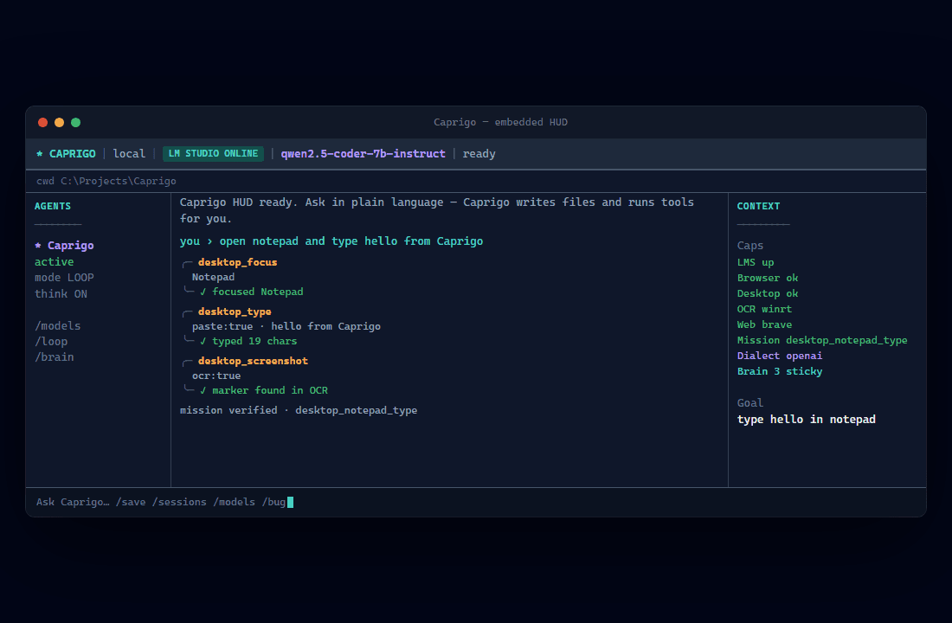952x623 pixels.
Task: Click the 'OCR winrt' capability entry
Action: click(x=764, y=309)
